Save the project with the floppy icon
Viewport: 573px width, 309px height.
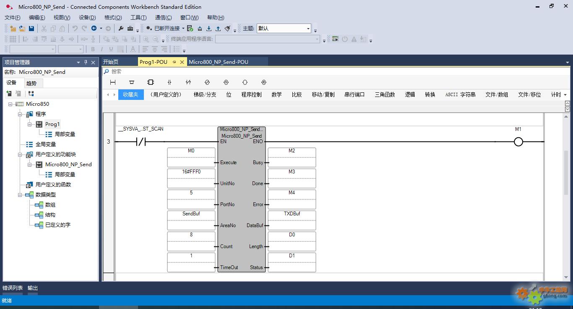(x=31, y=28)
